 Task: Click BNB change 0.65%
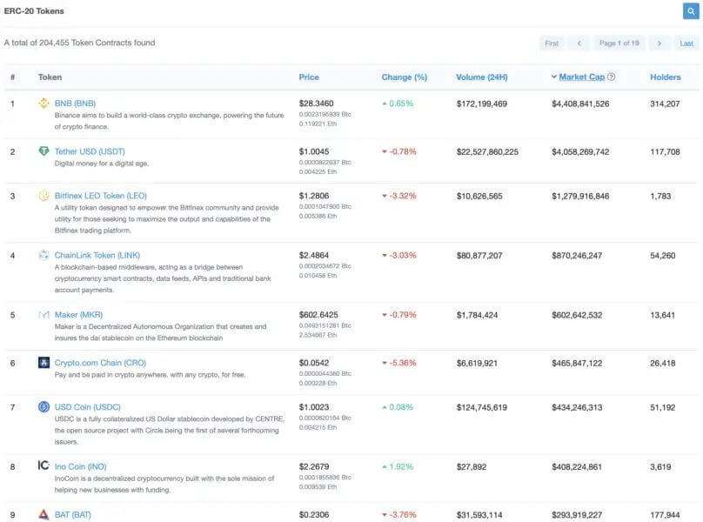click(x=398, y=104)
